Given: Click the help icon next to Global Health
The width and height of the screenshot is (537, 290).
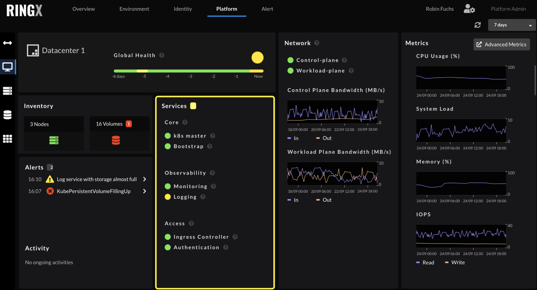Looking at the screenshot, I should coord(162,55).
